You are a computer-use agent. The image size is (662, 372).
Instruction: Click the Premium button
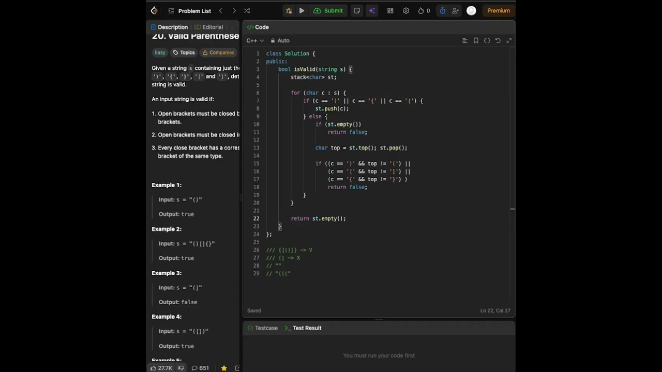(x=499, y=11)
